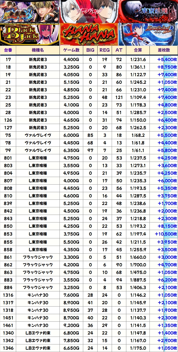Click the 台番 column header
This screenshot has height=352, width=178.
[x=8, y=50]
